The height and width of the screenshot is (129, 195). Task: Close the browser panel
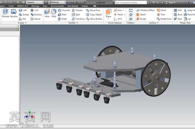[x=18, y=26]
